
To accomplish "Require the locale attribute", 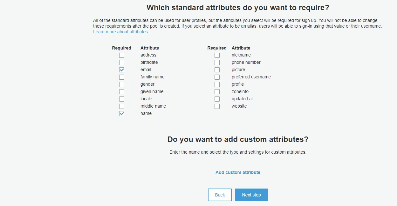I will [122, 99].
